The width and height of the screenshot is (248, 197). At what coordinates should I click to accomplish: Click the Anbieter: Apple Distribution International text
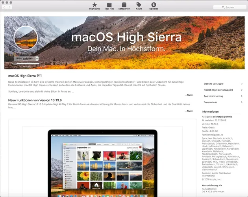click(217, 175)
